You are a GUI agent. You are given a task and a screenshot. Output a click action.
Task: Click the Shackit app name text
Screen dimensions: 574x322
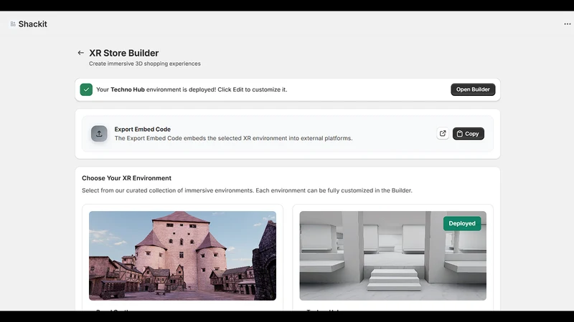[32, 24]
